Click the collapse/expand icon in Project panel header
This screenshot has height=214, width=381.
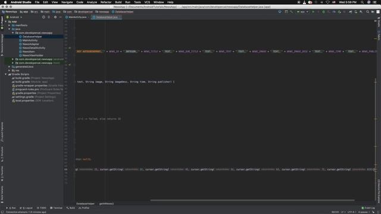pos(49,17)
